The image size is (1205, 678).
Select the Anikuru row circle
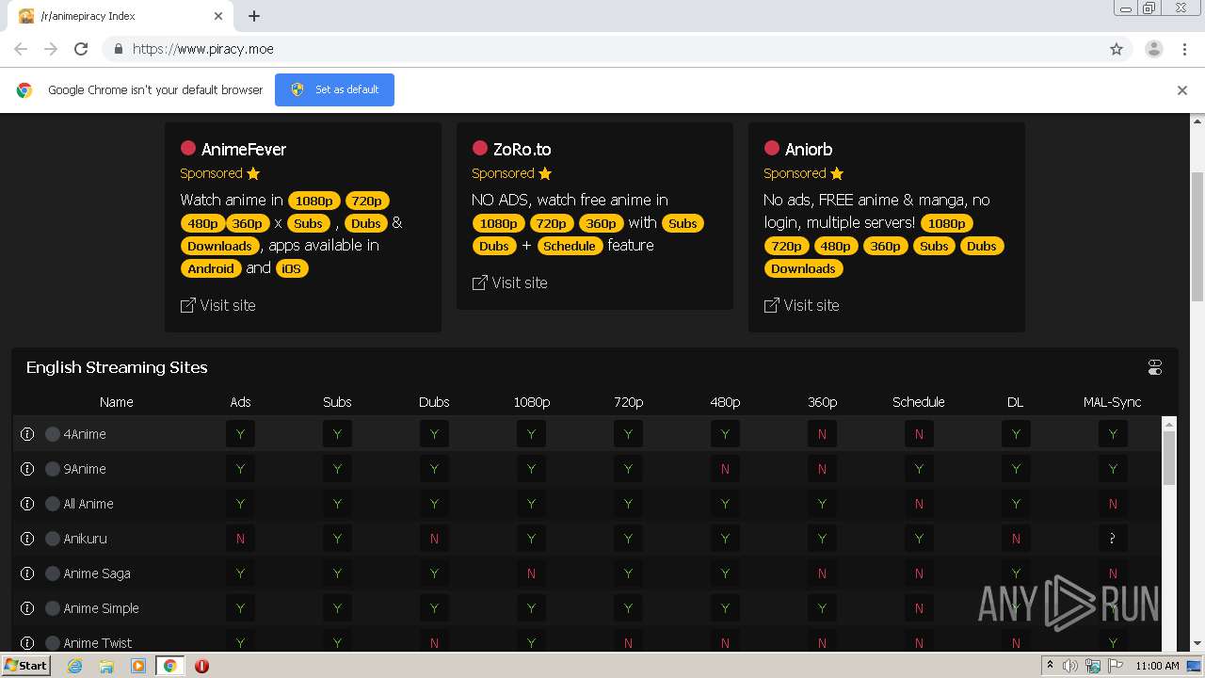point(53,539)
